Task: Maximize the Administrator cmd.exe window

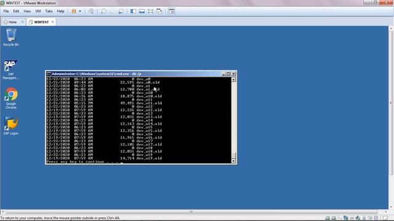Action: pos(228,74)
